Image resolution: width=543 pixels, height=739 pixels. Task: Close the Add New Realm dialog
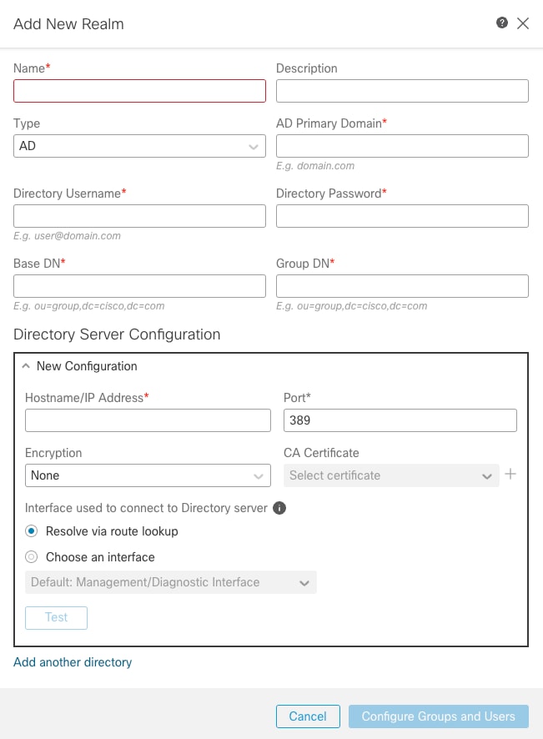click(523, 23)
